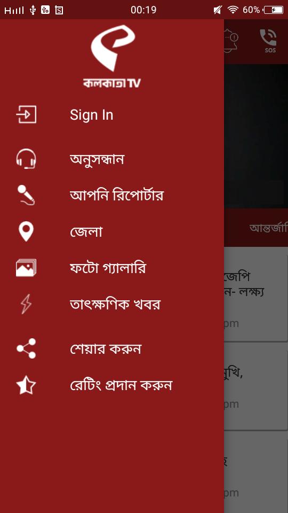
Task: Tap the কলকাতা TV logo in the drawer header
Action: (x=112, y=56)
